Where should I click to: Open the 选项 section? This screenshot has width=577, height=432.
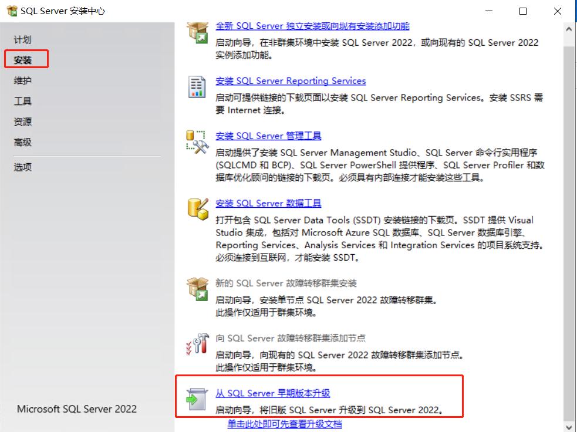(x=22, y=167)
